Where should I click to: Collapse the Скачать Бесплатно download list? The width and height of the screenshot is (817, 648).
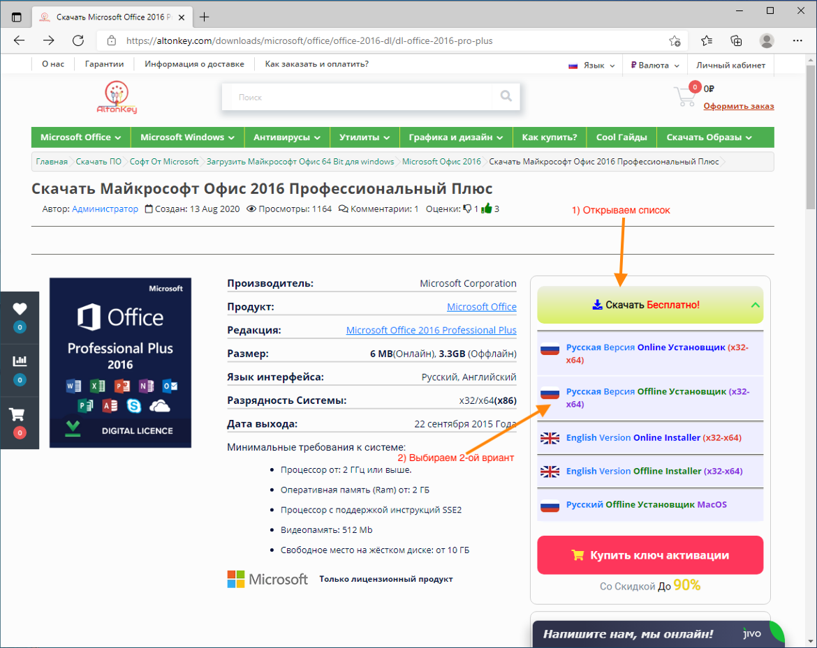coord(650,305)
